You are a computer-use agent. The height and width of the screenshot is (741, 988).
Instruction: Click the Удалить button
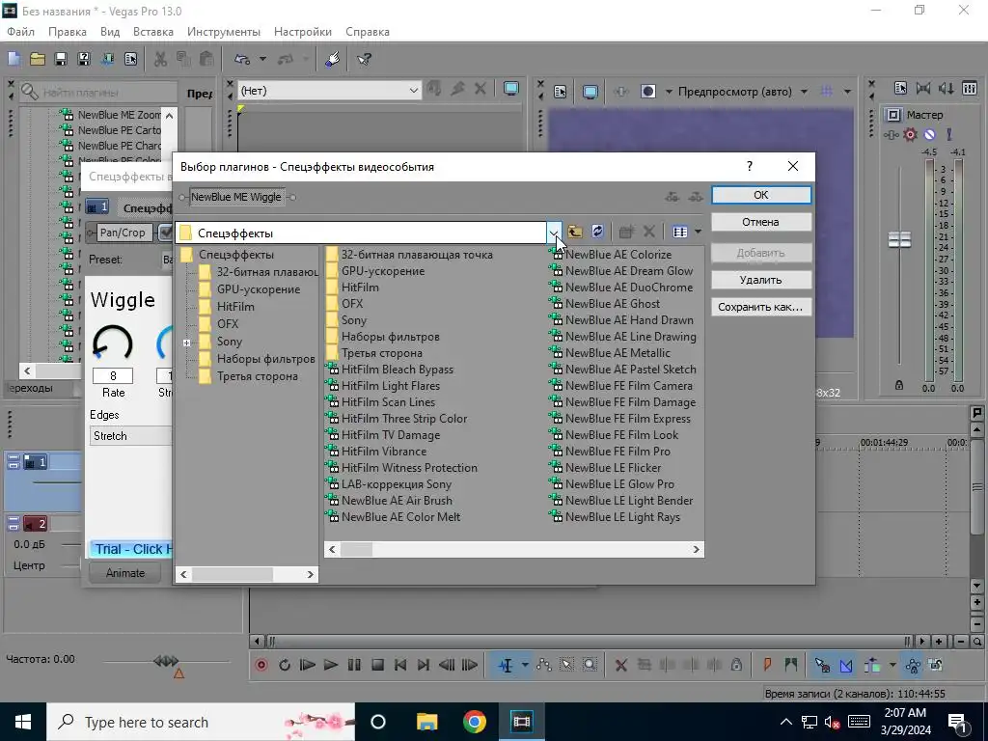point(761,280)
